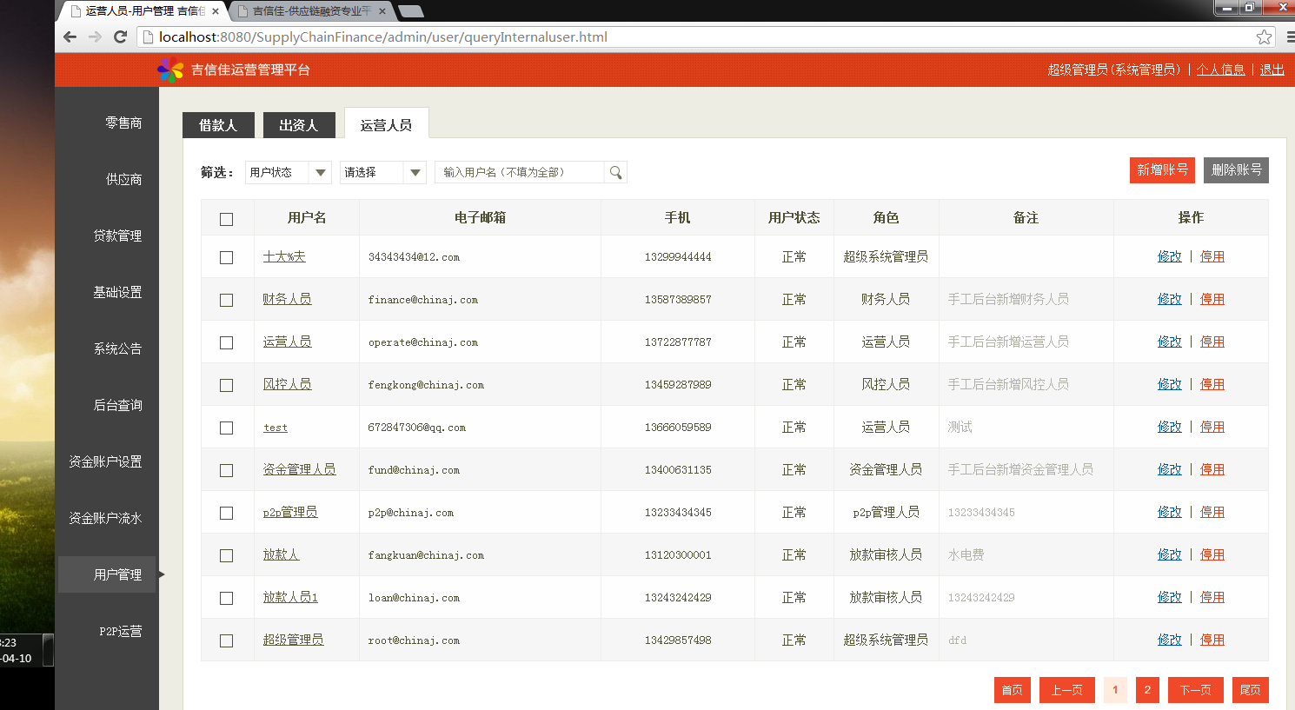Screen dimensions: 1295x710
Task: Click pagination page 1
Action: click(x=1115, y=690)
